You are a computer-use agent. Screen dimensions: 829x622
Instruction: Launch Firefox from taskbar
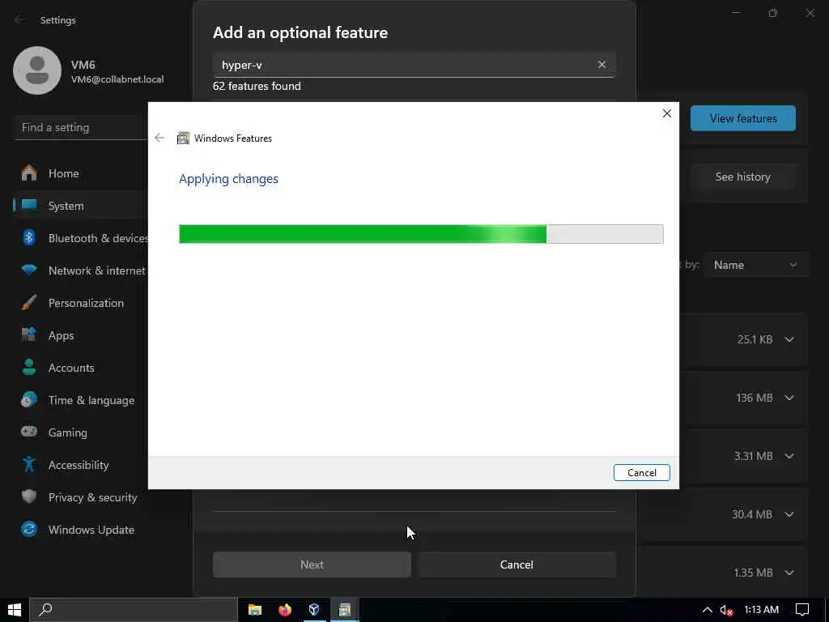[x=285, y=610]
